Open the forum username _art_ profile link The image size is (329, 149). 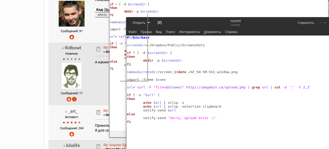(x=73, y=111)
